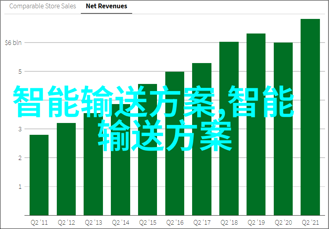This screenshot has width=329, height=229.
Task: Click the "Q2 '18" x-axis label
Action: [229, 223]
